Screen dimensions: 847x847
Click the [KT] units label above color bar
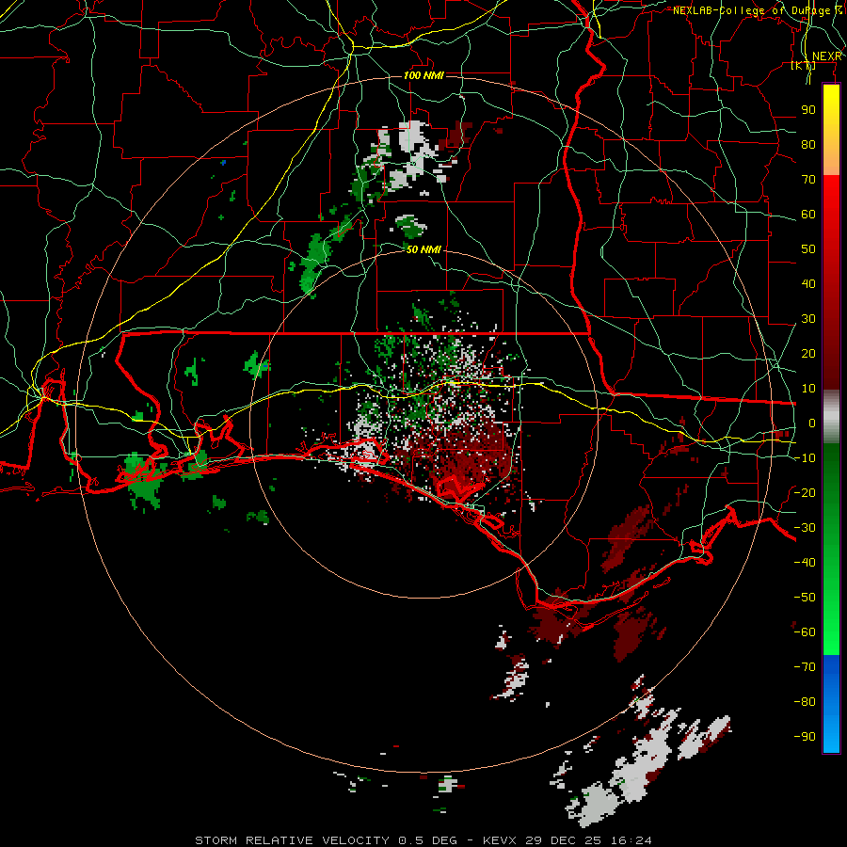coord(804,65)
